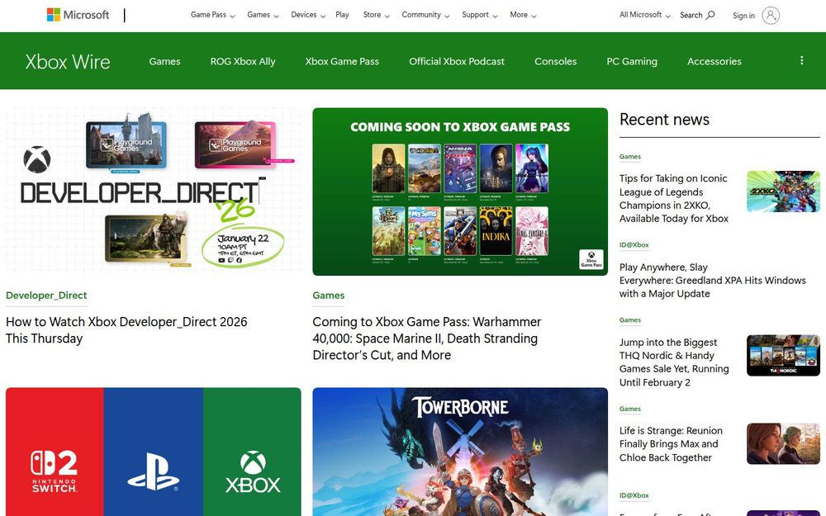Expand the More dropdown
This screenshot has height=516, width=826.
523,15
